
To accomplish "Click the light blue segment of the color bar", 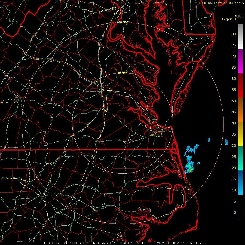I will click(x=240, y=182).
